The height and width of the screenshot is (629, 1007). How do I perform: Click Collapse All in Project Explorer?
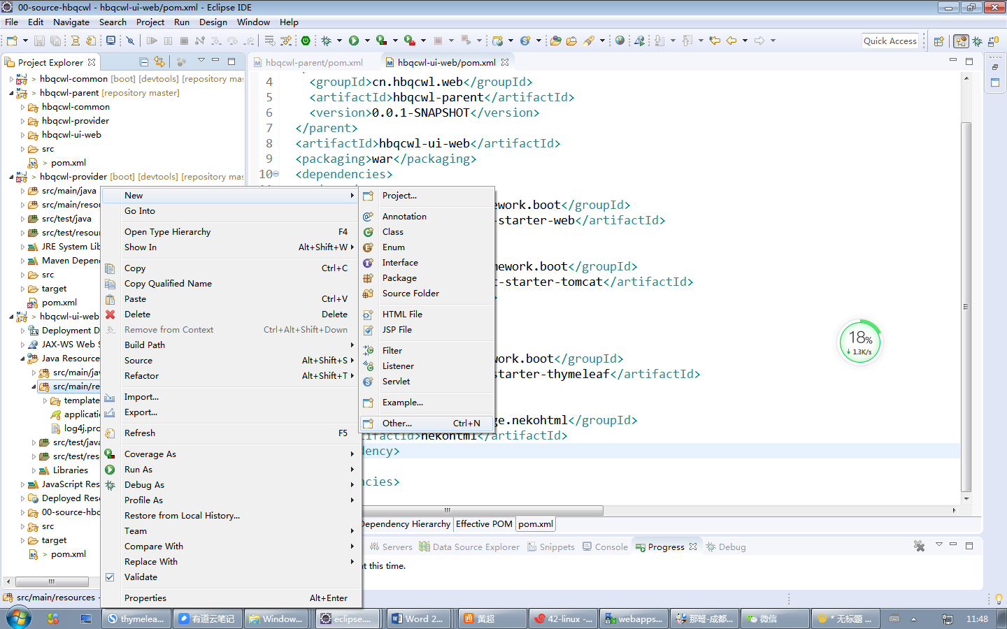click(143, 62)
